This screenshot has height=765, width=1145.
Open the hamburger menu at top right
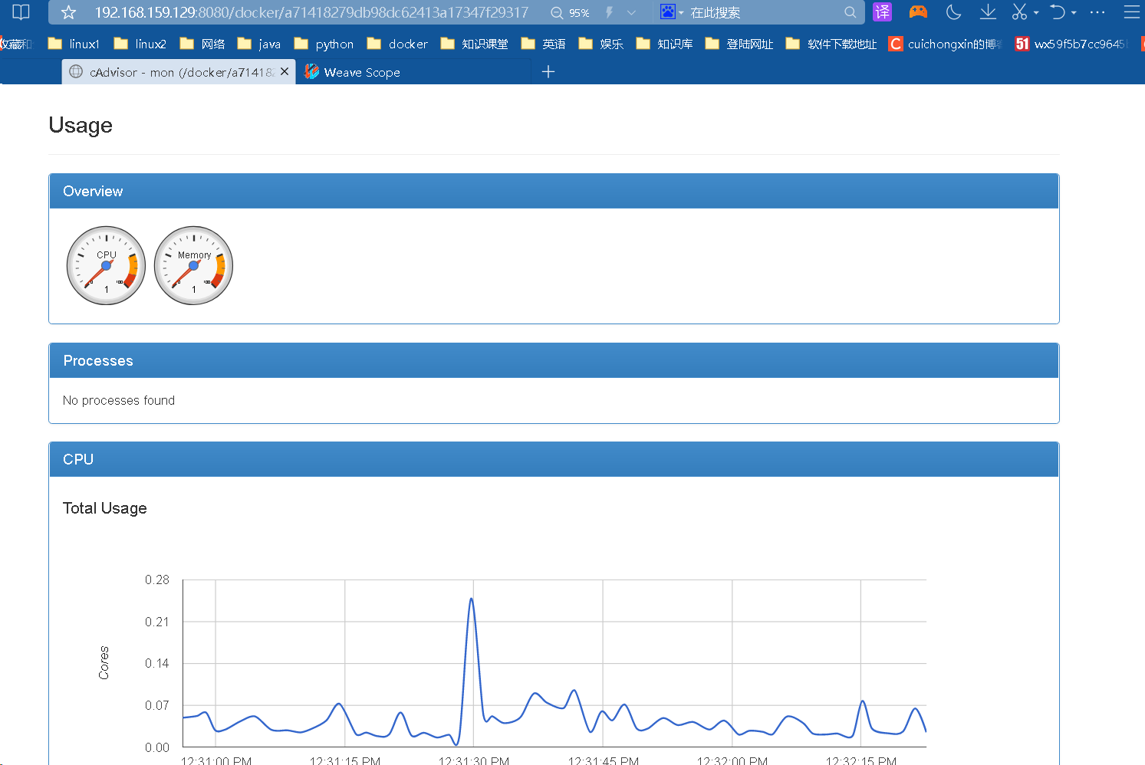pos(1132,12)
